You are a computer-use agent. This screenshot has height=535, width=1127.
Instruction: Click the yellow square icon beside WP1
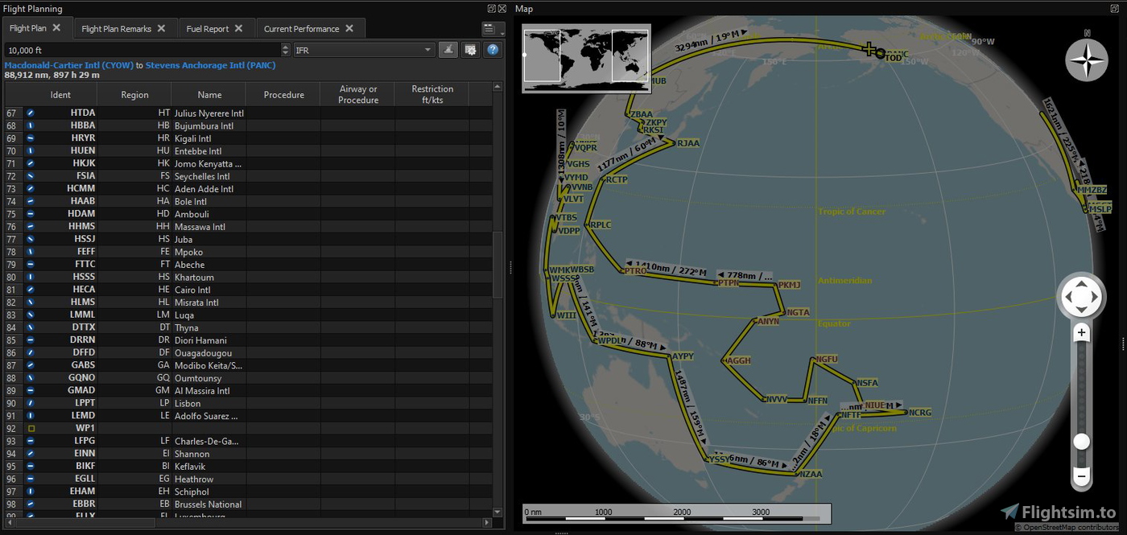31,428
